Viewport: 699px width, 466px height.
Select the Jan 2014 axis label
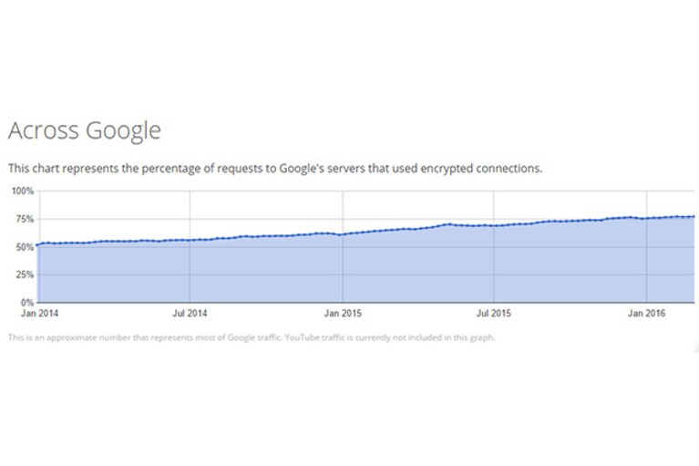(40, 313)
